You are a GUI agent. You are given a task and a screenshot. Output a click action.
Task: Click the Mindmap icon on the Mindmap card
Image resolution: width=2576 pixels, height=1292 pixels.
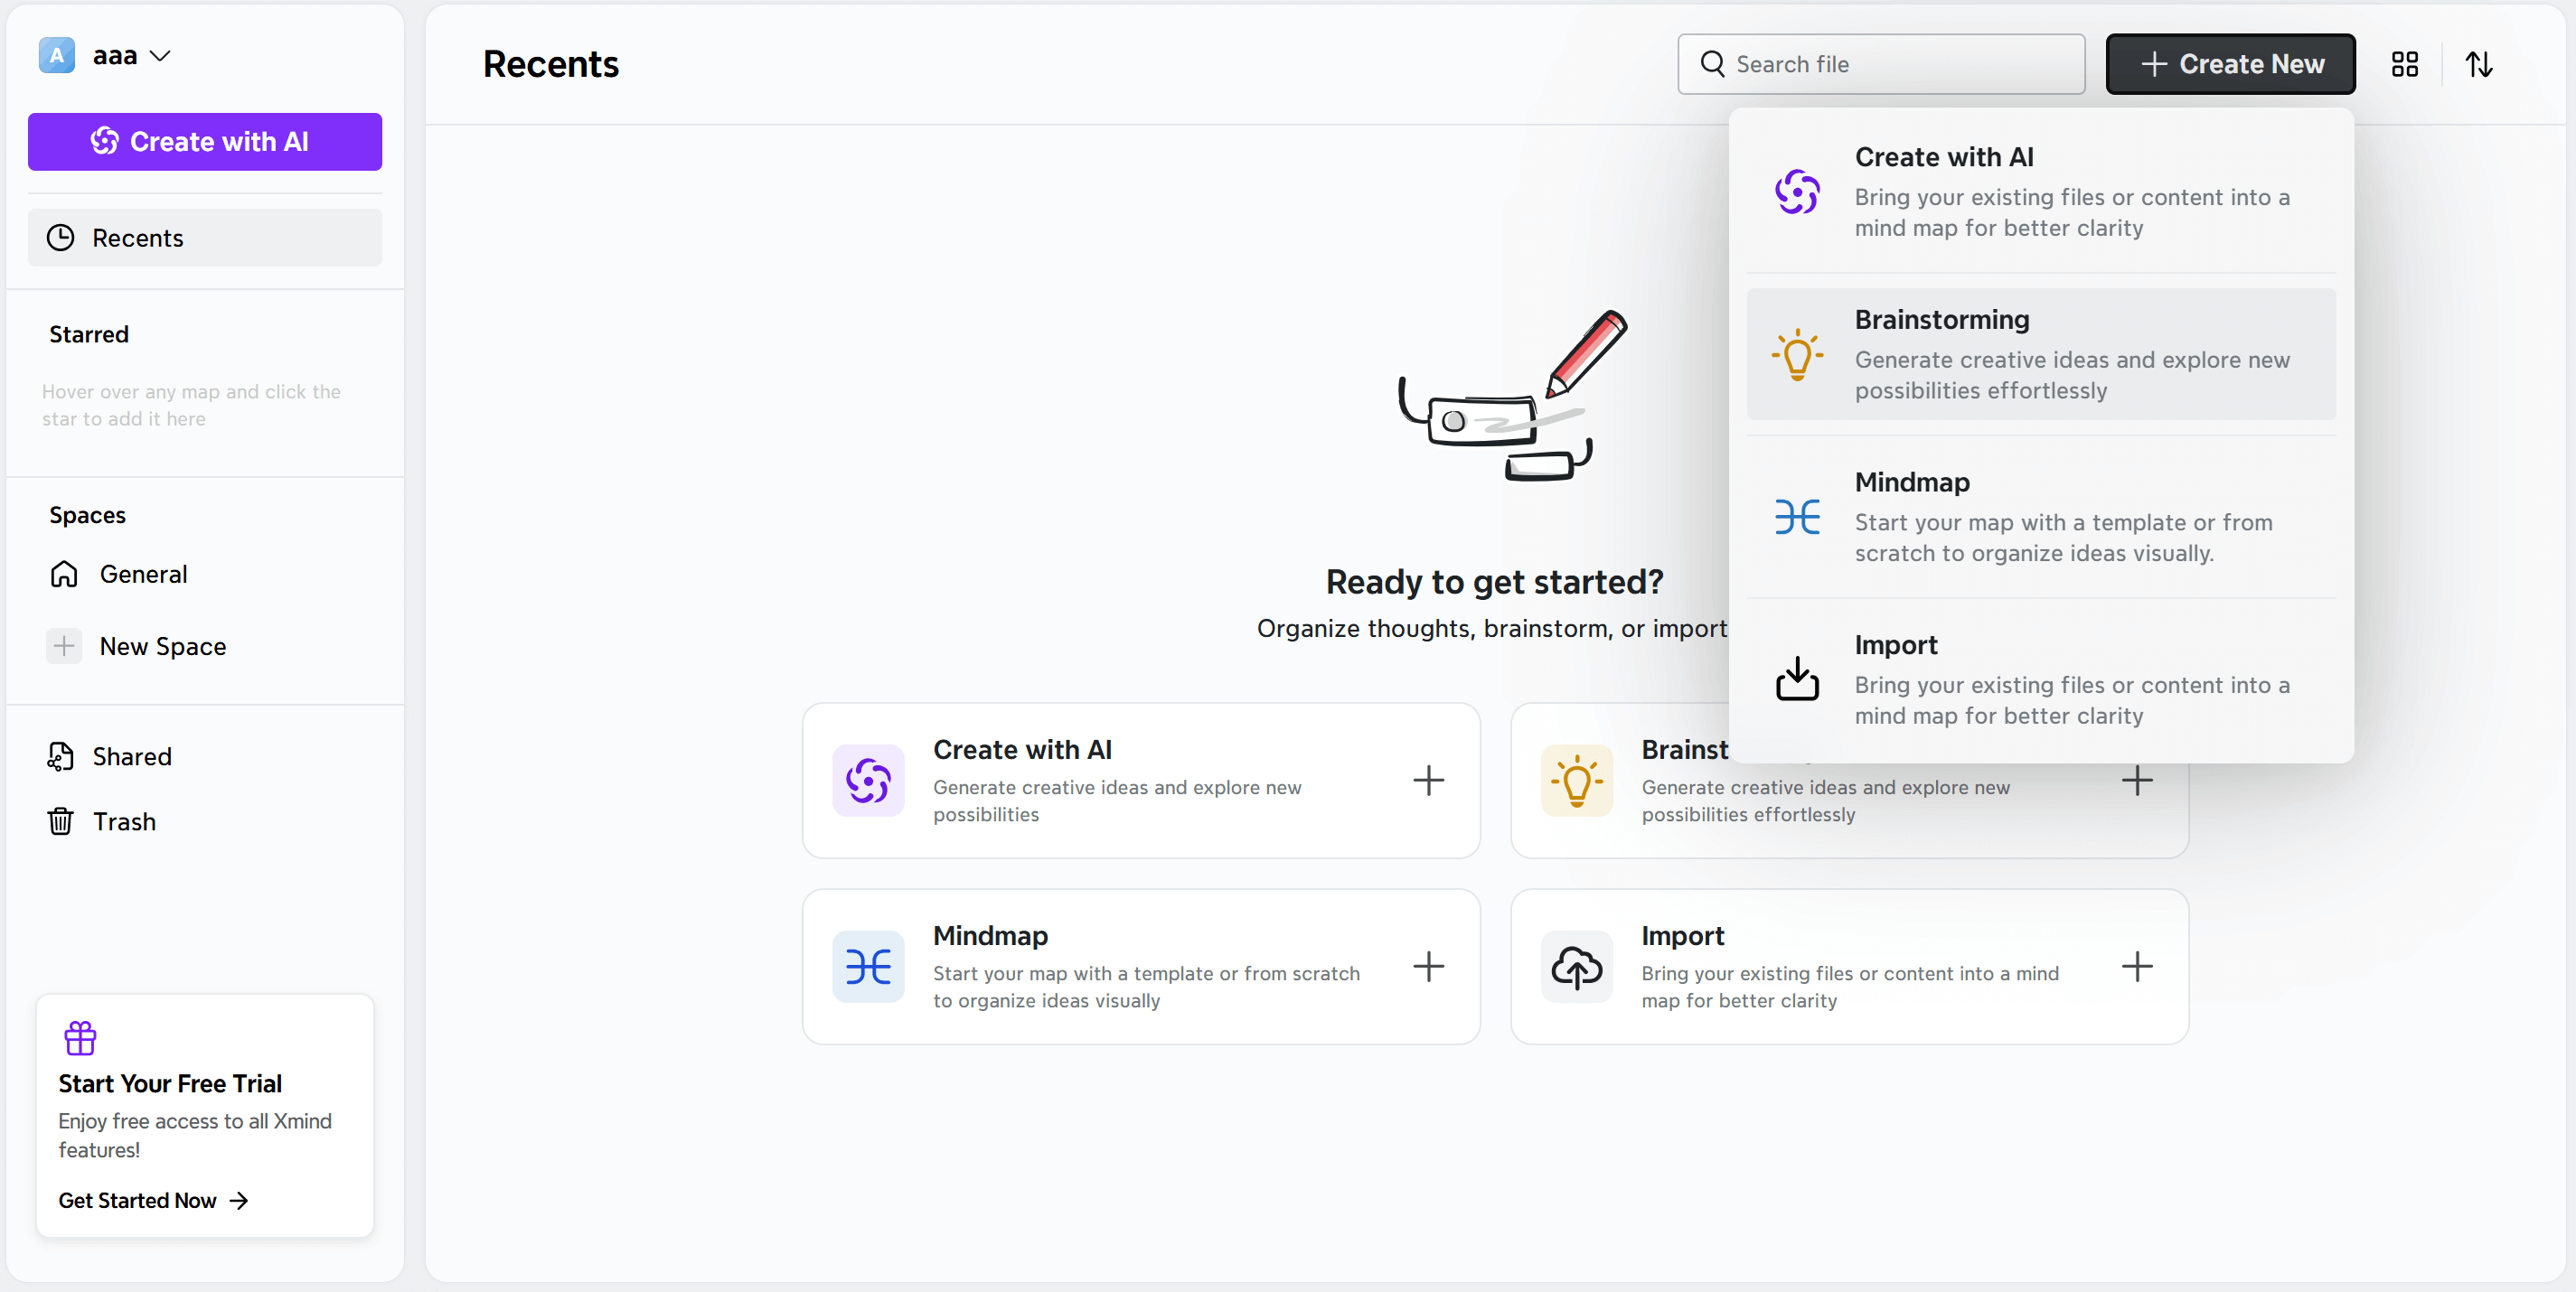(867, 966)
